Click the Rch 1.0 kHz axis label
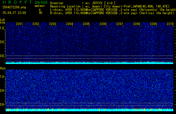176x114 pixels. click(x=2, y=77)
